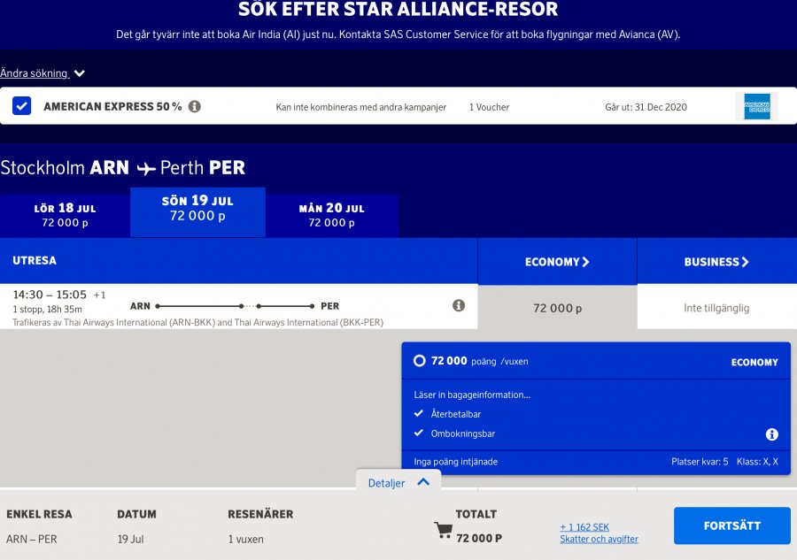Expand the Ändra sökning section
Screen dimensions: 797x560
coord(43,73)
